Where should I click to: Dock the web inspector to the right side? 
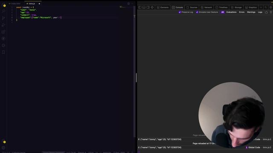(148, 7)
